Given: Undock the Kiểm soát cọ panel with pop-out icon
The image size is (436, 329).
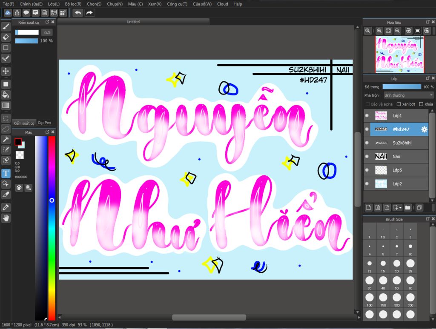Looking at the screenshot, I should [47, 22].
